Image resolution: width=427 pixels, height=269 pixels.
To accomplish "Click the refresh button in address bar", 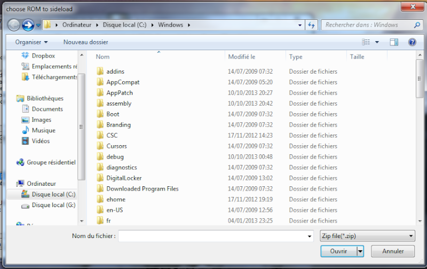I will tap(311, 25).
